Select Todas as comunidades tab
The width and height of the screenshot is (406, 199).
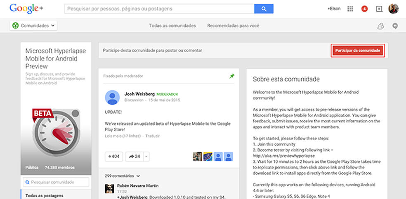point(172,26)
